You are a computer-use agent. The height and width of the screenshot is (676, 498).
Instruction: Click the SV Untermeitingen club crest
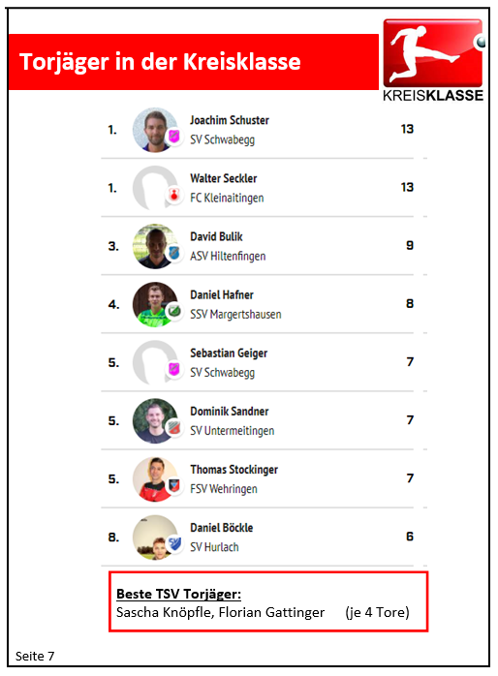173,428
